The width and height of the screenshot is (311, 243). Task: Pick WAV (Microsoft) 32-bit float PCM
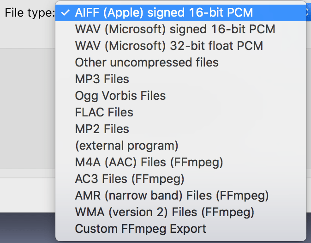pos(169,46)
